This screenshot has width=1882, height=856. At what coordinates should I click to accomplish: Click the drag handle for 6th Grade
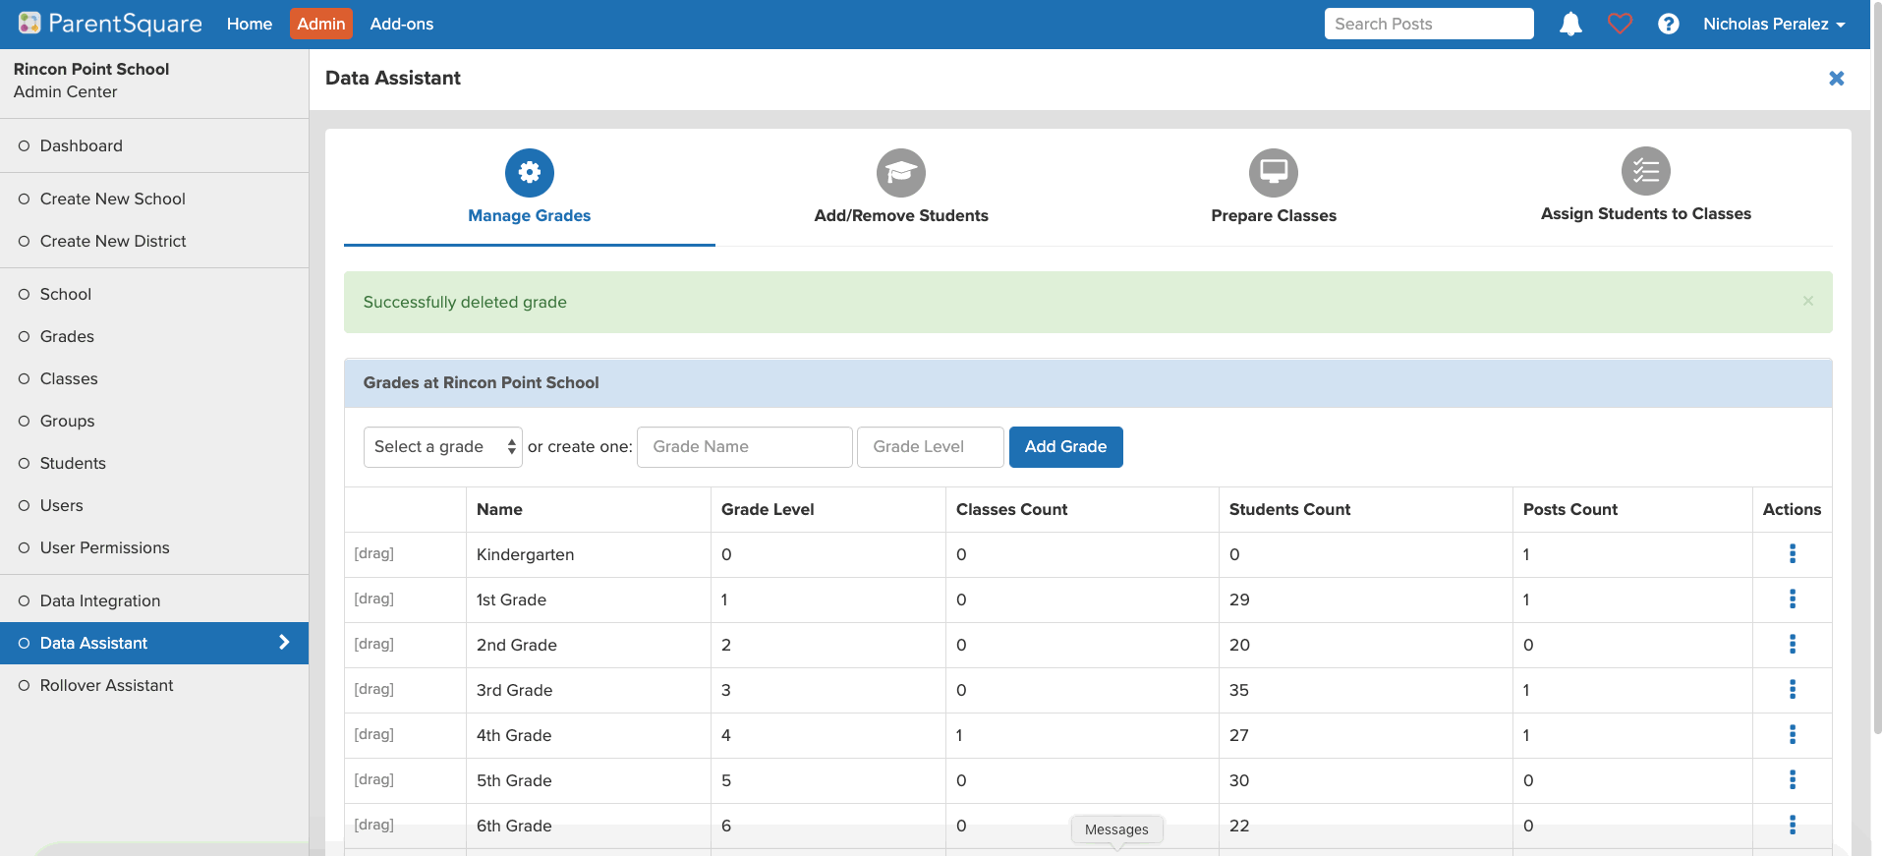[373, 825]
